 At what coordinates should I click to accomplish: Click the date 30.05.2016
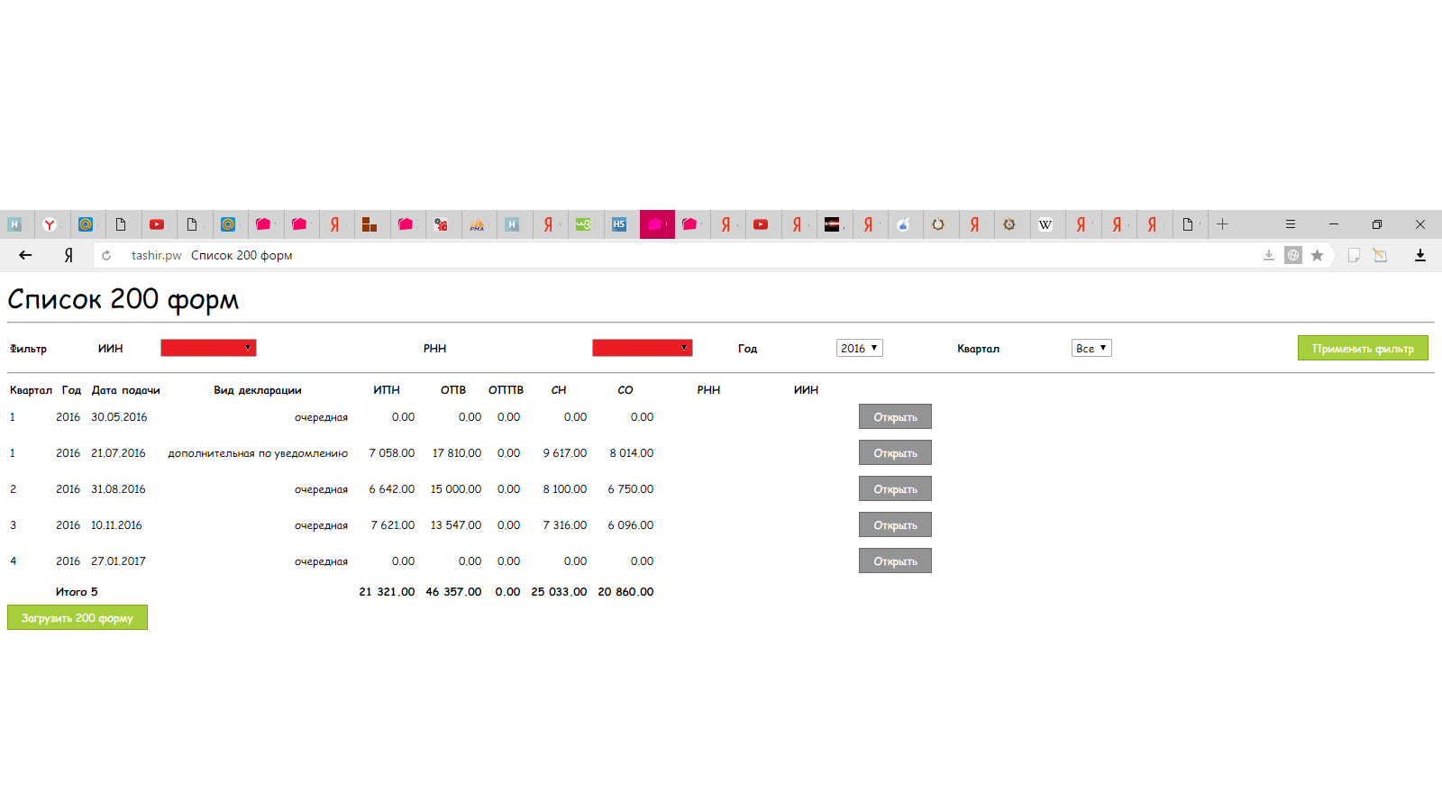119,417
